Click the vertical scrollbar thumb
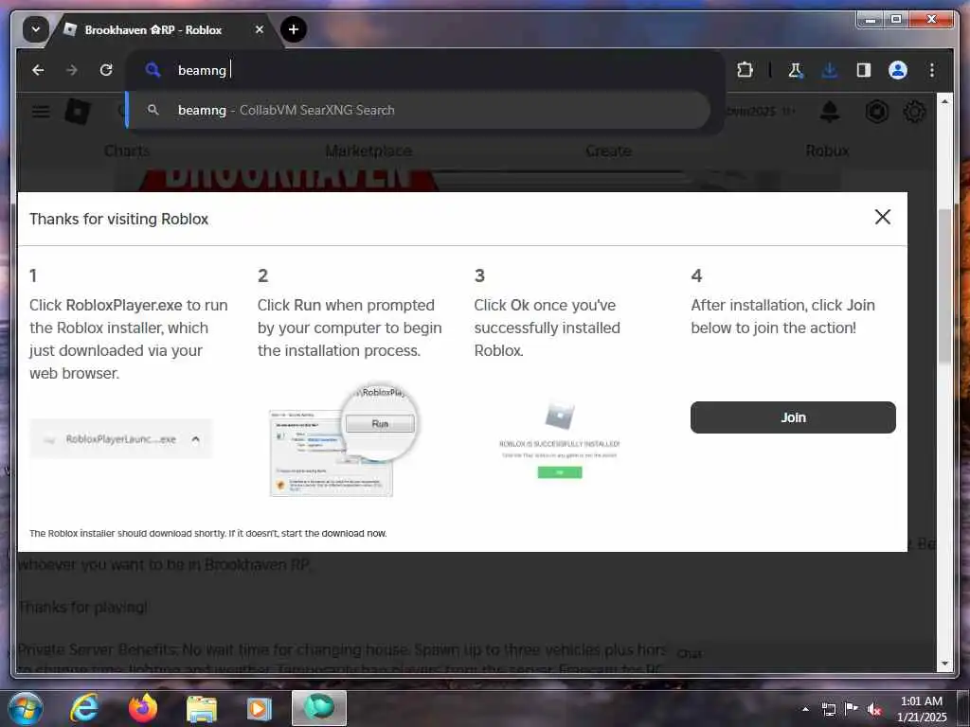Screen dimensions: 970x727 944,286
